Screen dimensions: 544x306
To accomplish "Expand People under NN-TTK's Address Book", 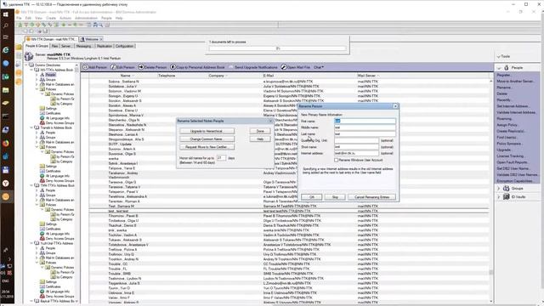I will pyautogui.click(x=37, y=75).
